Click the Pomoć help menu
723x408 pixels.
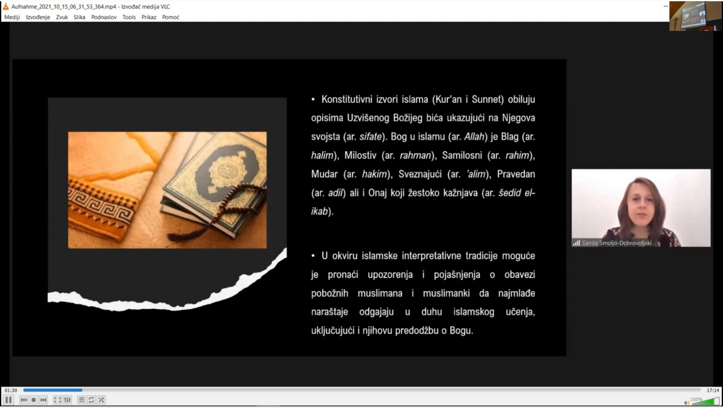[171, 17]
